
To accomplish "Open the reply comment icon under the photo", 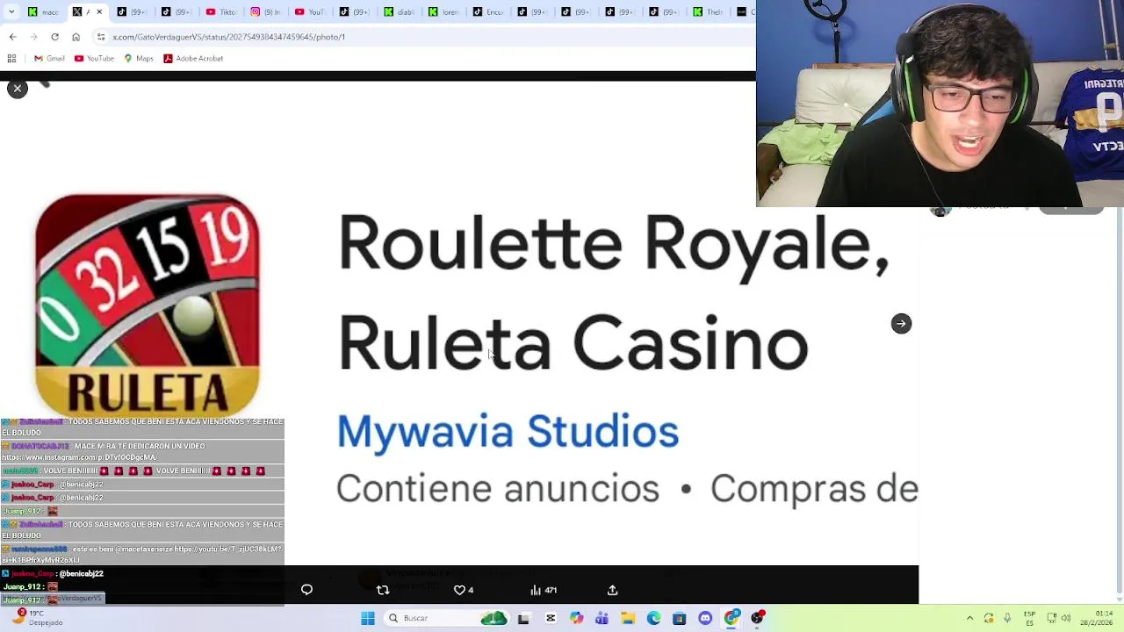I will coord(306,590).
